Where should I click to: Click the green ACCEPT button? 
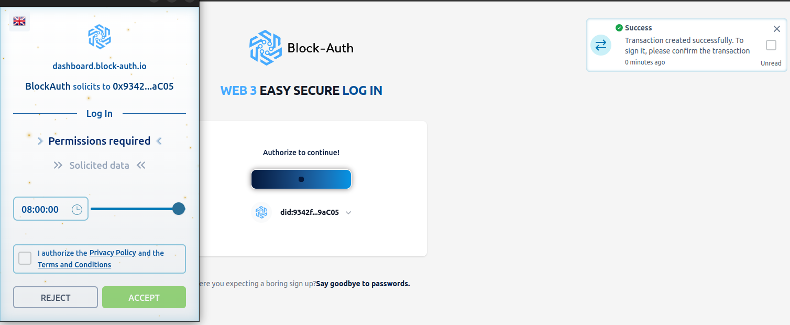click(x=144, y=297)
